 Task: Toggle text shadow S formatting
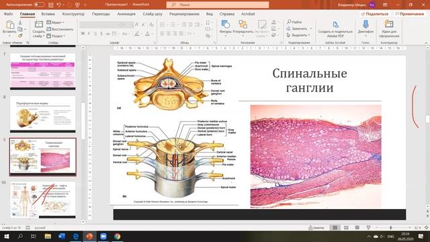coord(101,34)
